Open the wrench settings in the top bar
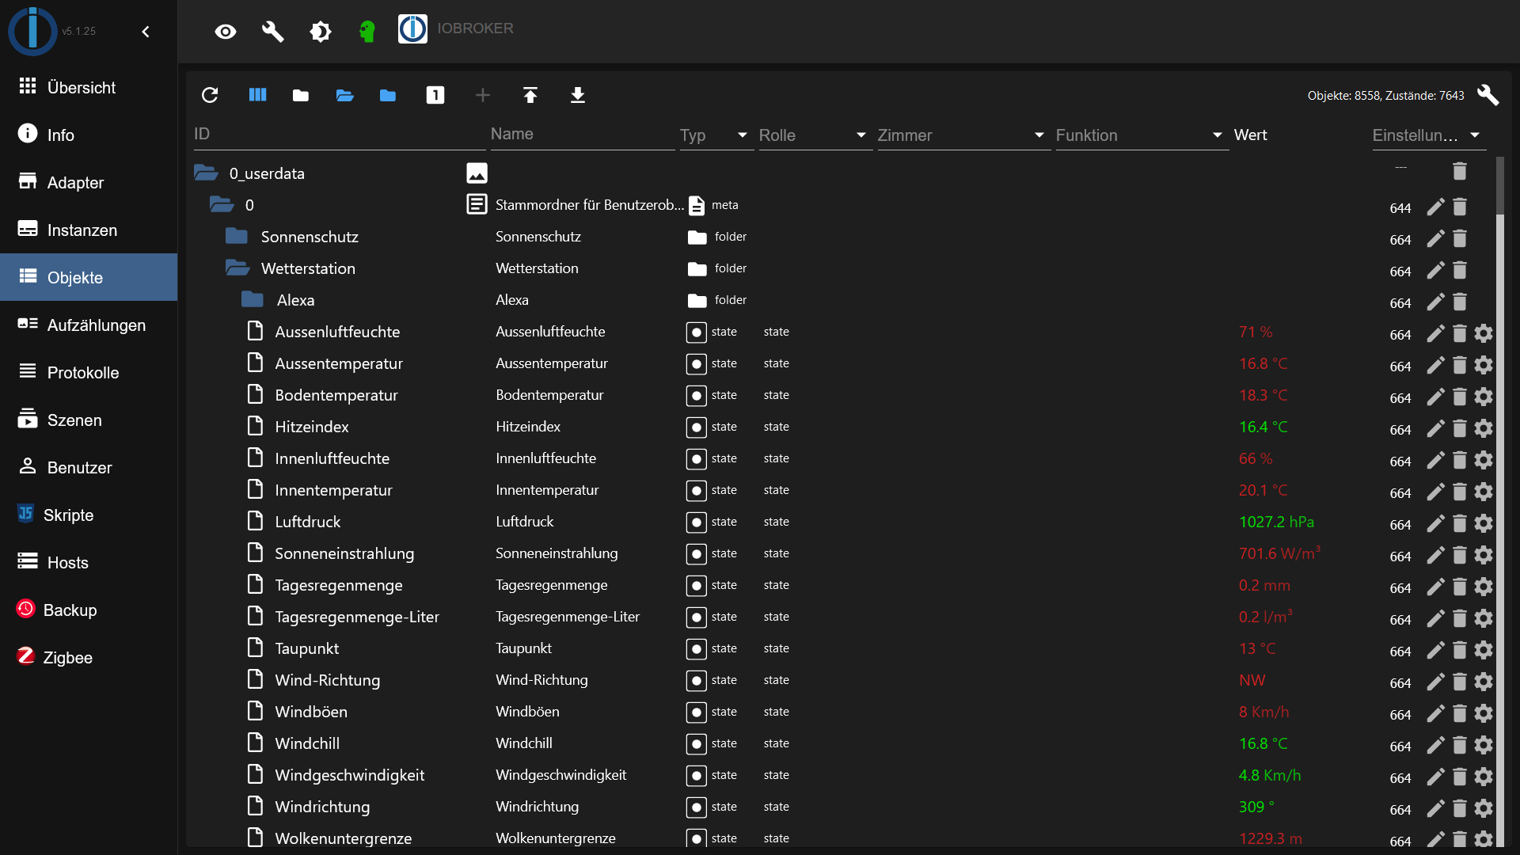This screenshot has height=855, width=1520. (x=273, y=32)
